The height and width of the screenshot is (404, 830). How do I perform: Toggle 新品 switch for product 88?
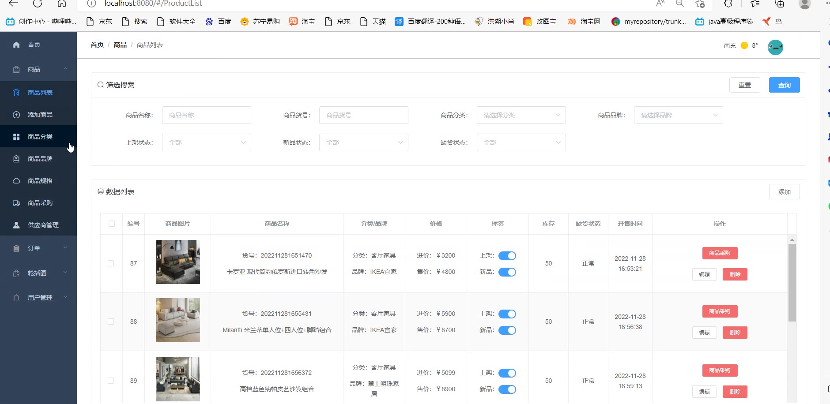tap(507, 330)
